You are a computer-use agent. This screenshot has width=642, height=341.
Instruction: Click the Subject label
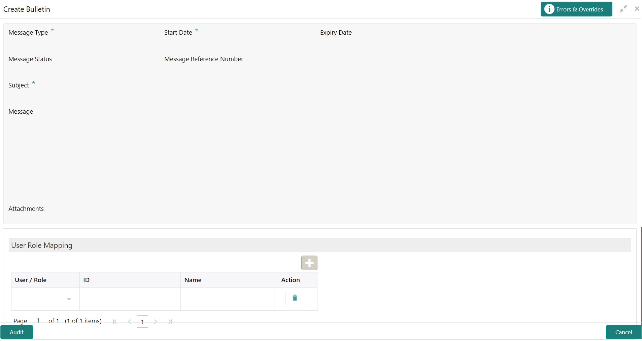(x=19, y=85)
